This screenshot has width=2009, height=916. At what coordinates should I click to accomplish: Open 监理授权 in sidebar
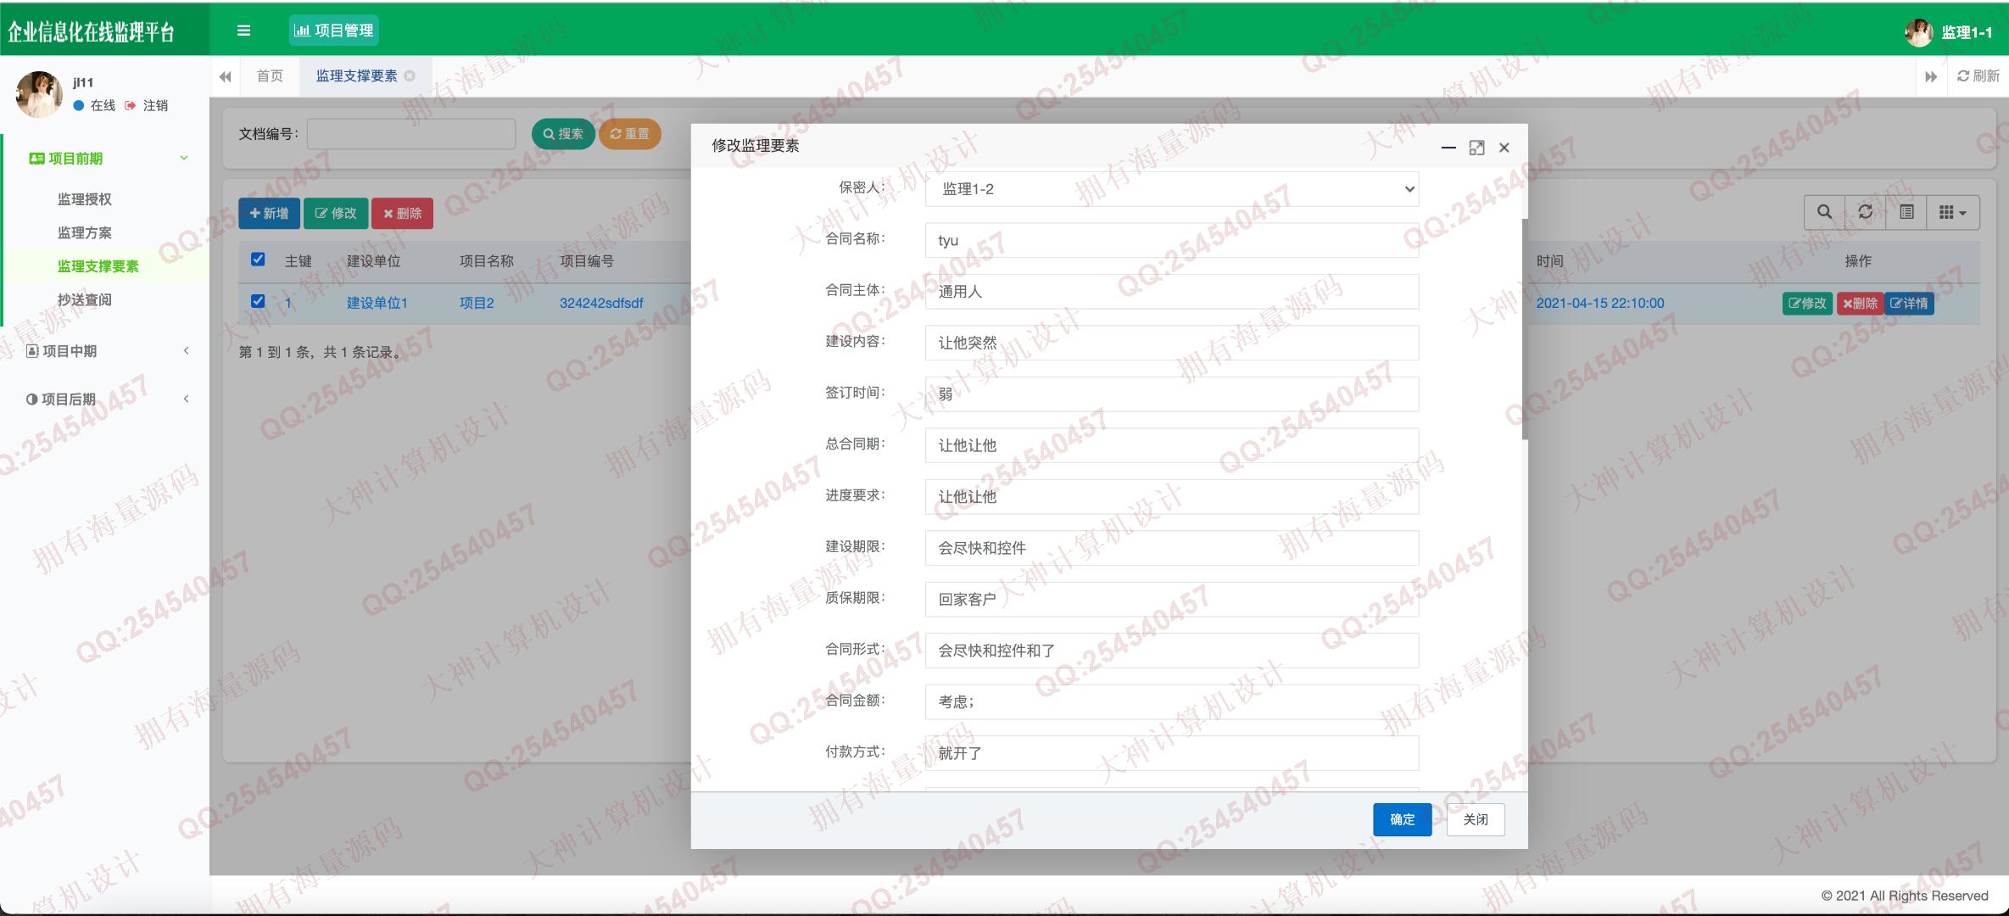85,199
